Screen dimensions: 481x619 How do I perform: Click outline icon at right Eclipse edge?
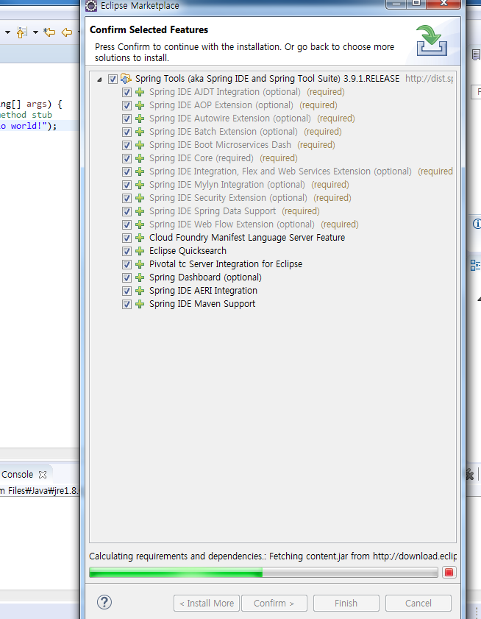click(475, 265)
